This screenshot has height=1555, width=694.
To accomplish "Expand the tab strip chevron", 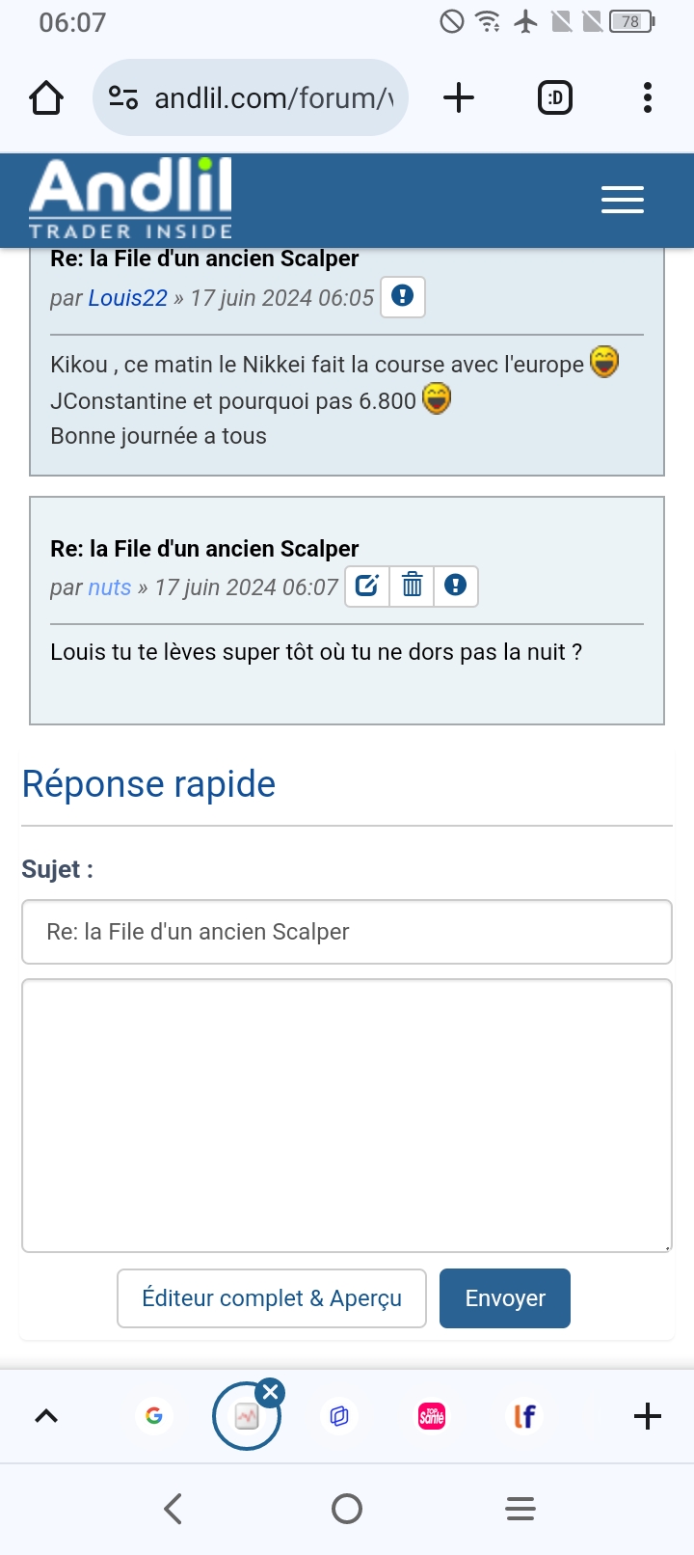I will [46, 1416].
